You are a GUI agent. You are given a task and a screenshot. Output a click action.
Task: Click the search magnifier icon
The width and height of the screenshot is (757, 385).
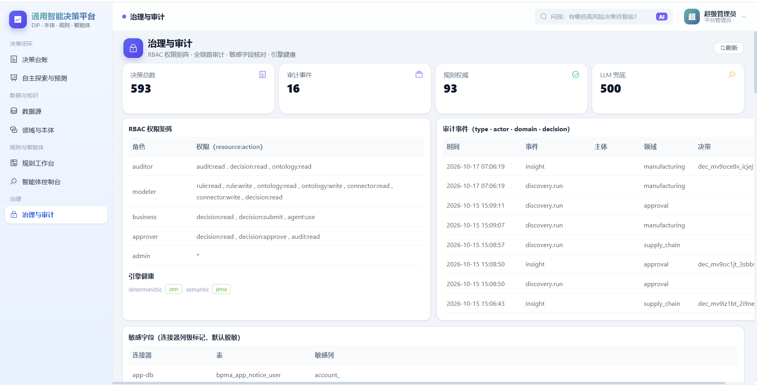coord(544,17)
